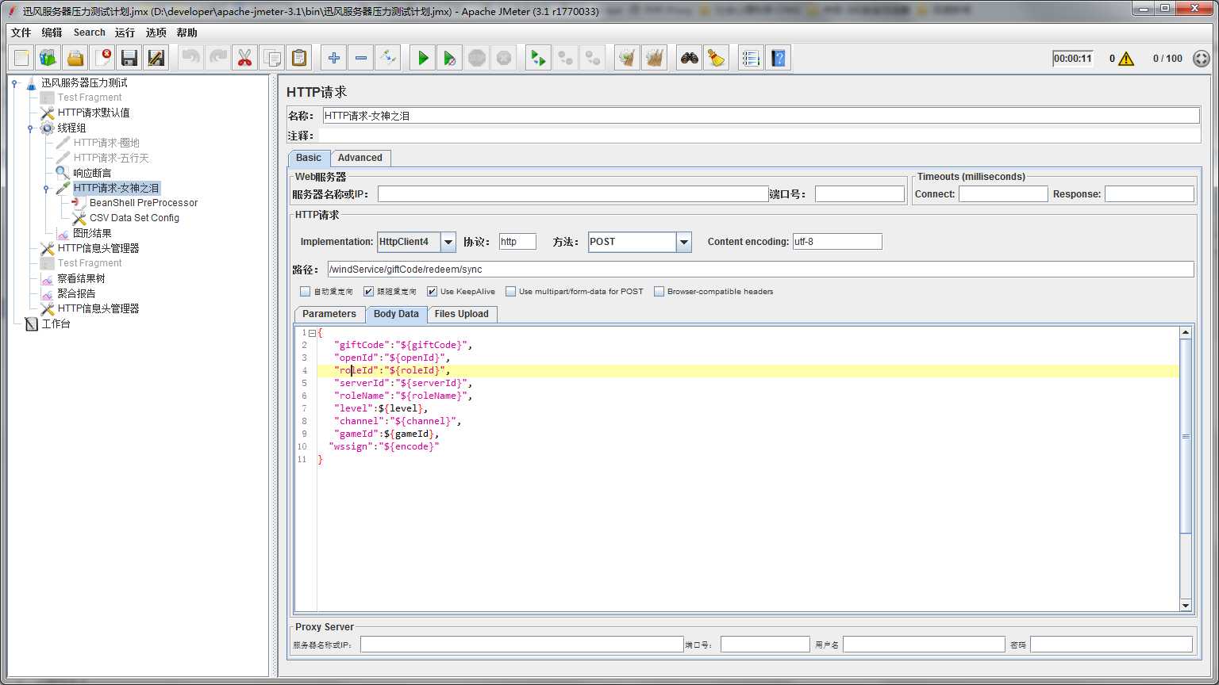
Task: Save the test plan with the floppy icon
Action: pyautogui.click(x=129, y=58)
